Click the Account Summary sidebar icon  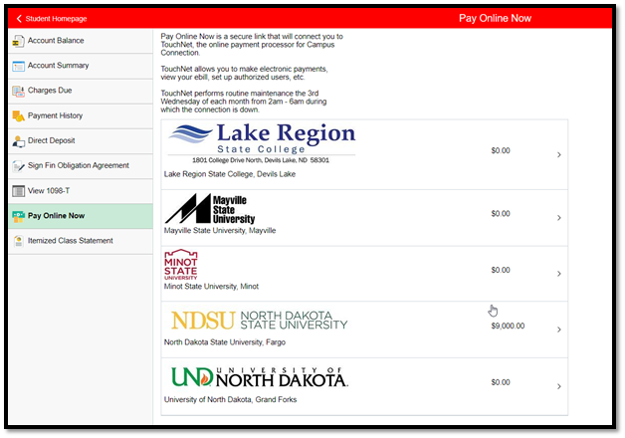[x=18, y=66]
